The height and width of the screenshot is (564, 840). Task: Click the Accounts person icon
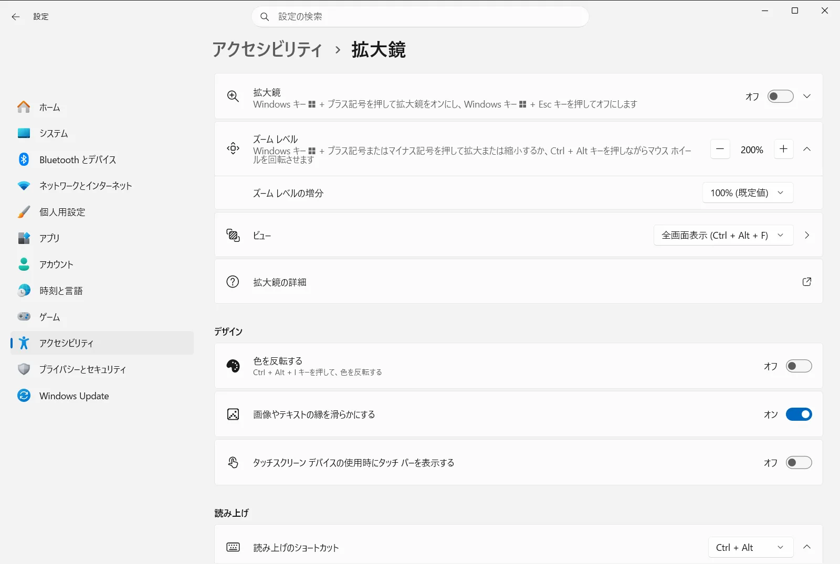click(24, 264)
